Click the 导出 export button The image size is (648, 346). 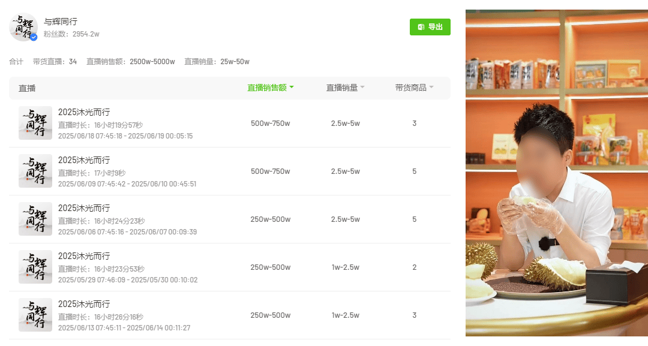coord(430,27)
